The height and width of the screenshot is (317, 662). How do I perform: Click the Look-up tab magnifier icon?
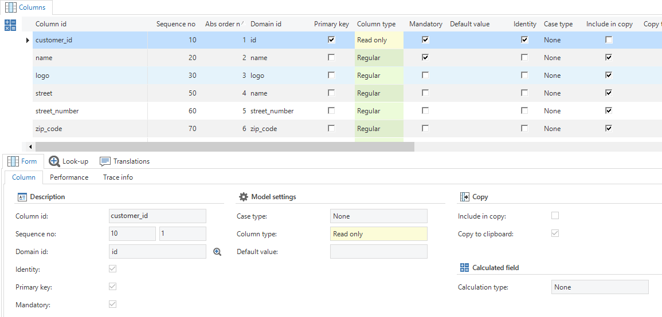[x=54, y=161]
